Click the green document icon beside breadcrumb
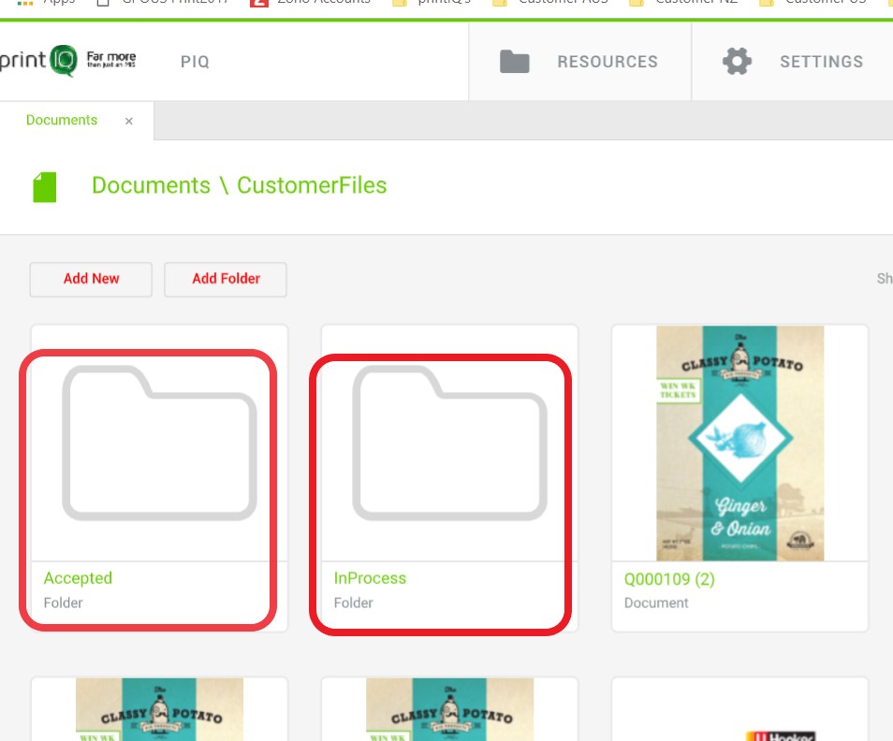This screenshot has height=741, width=893. click(44, 187)
